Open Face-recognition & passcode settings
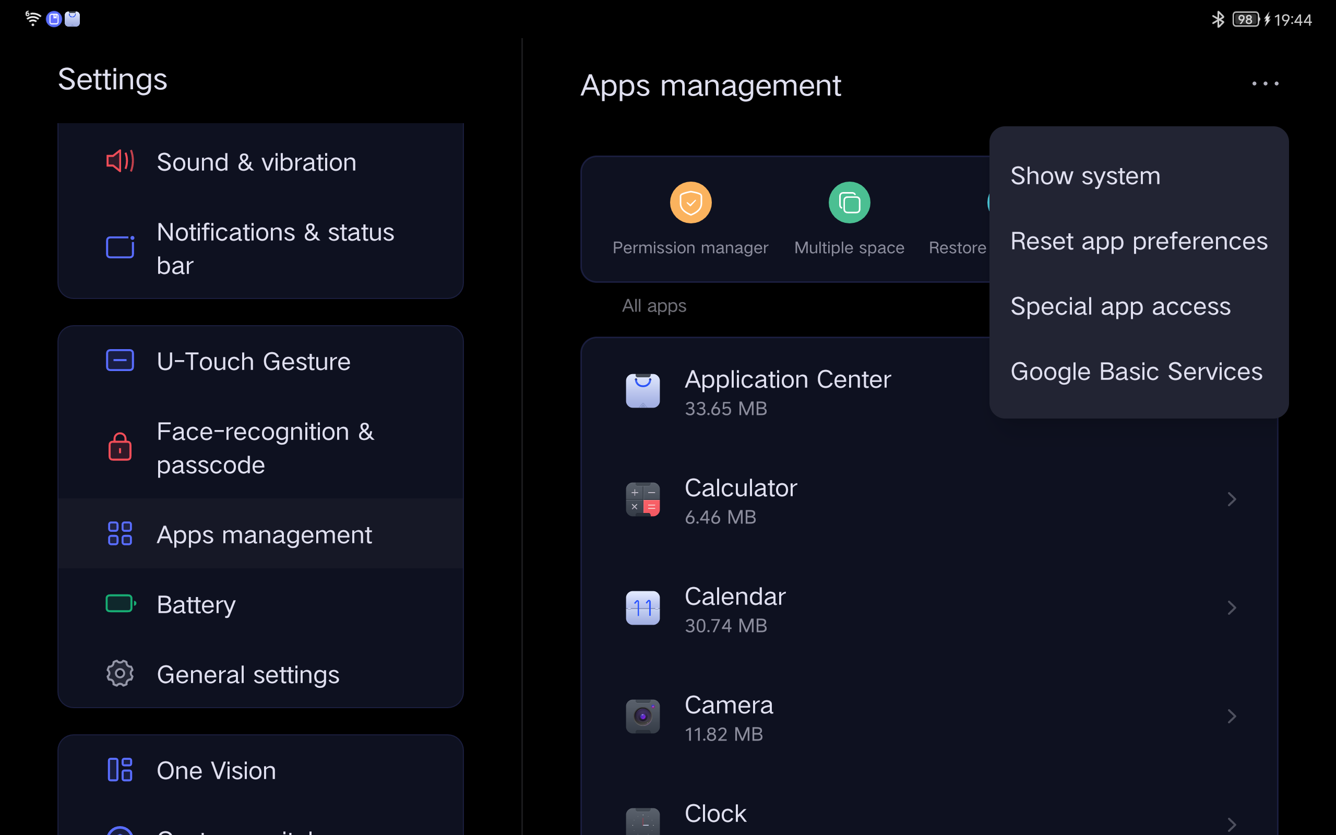 (265, 448)
